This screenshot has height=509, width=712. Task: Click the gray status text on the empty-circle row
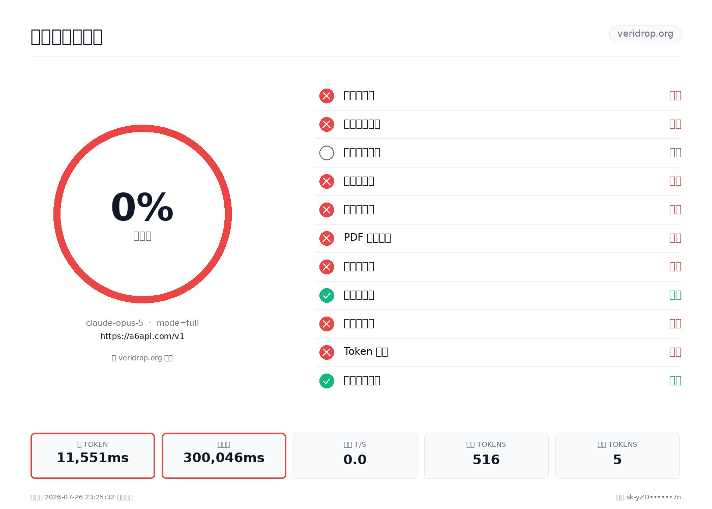pos(675,152)
